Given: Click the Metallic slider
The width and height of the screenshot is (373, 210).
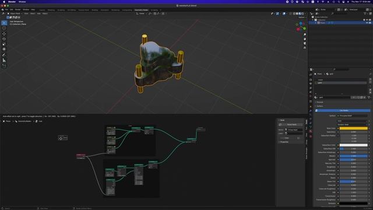Looking at the screenshot, I should click(x=354, y=156).
